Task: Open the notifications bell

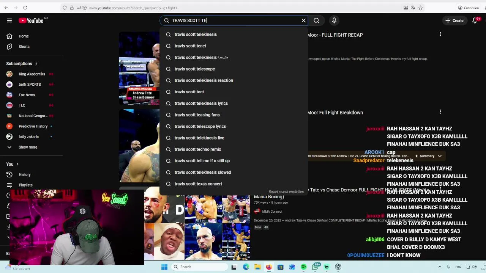Action: click(475, 20)
